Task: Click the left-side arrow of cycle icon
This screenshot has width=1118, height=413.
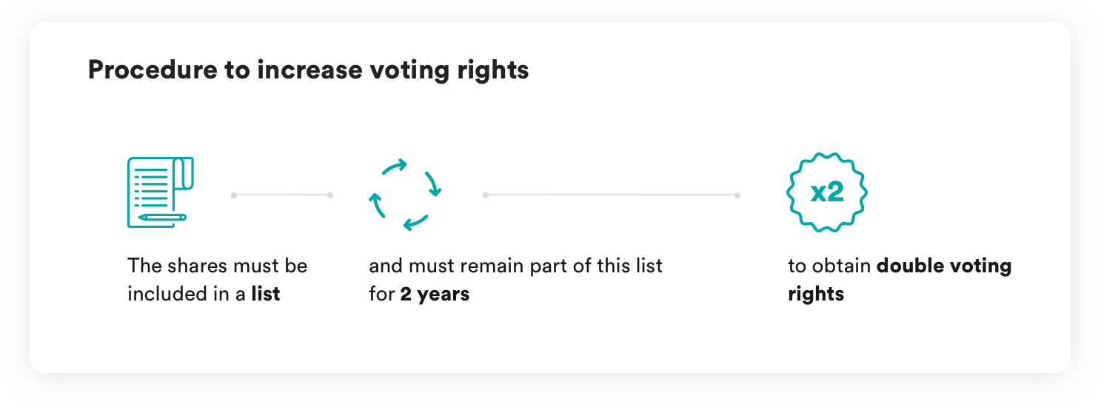Action: click(x=378, y=205)
